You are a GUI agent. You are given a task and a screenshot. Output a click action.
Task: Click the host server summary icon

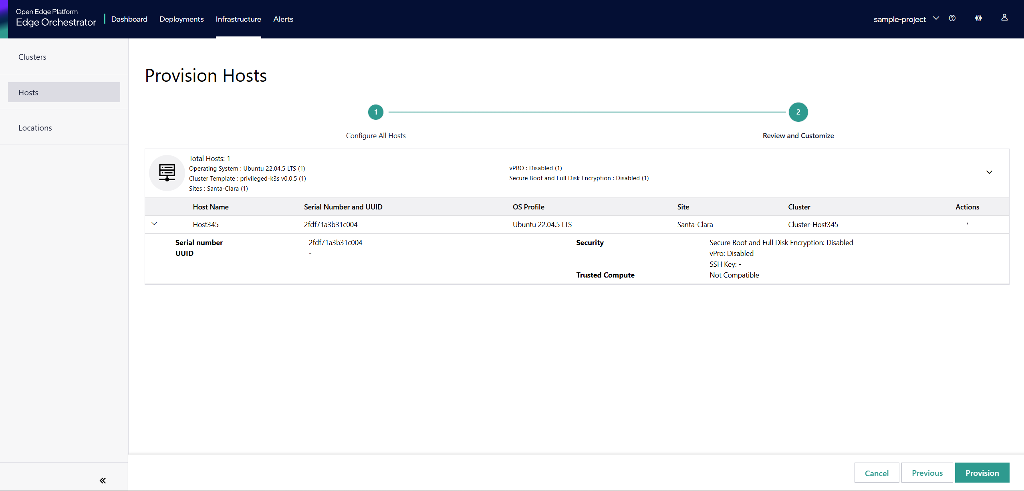click(167, 173)
